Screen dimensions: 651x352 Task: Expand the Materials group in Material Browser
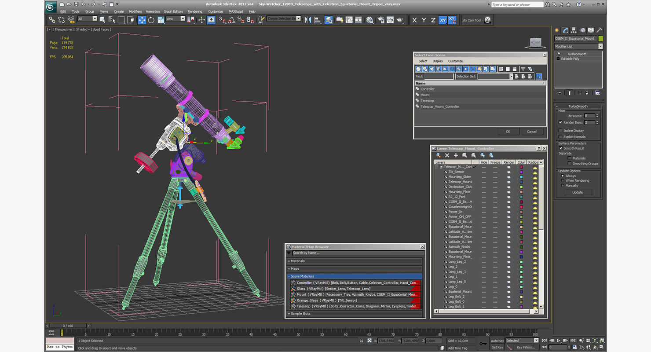[355, 261]
